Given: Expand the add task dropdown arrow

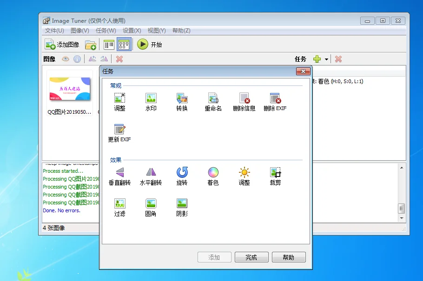Looking at the screenshot, I should pyautogui.click(x=326, y=59).
